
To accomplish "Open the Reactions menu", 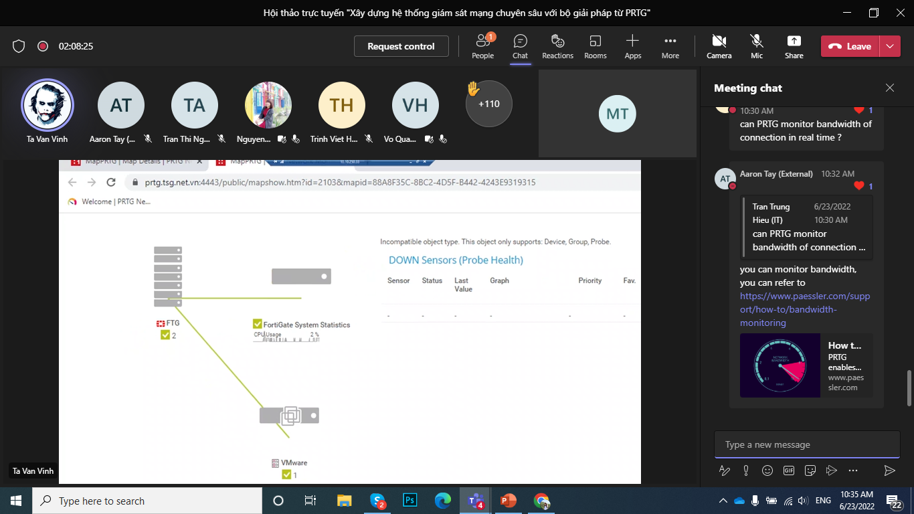I will click(557, 46).
